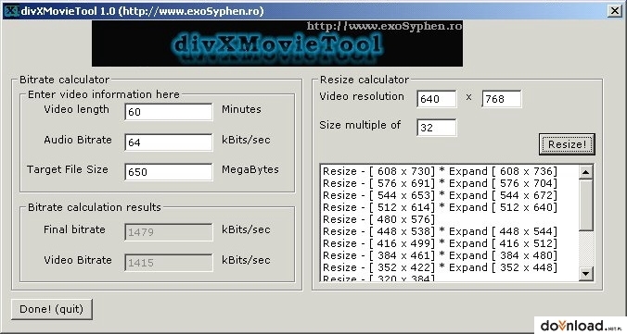Click the MegaBytes unit label
627x334 pixels.
pos(250,169)
